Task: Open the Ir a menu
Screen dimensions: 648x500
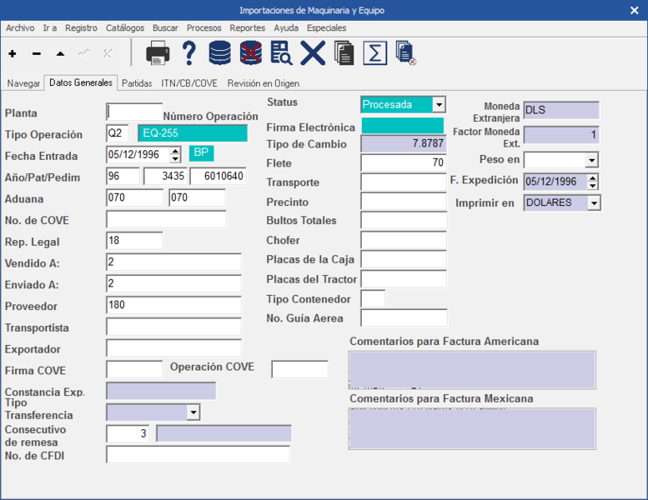Action: coord(49,28)
